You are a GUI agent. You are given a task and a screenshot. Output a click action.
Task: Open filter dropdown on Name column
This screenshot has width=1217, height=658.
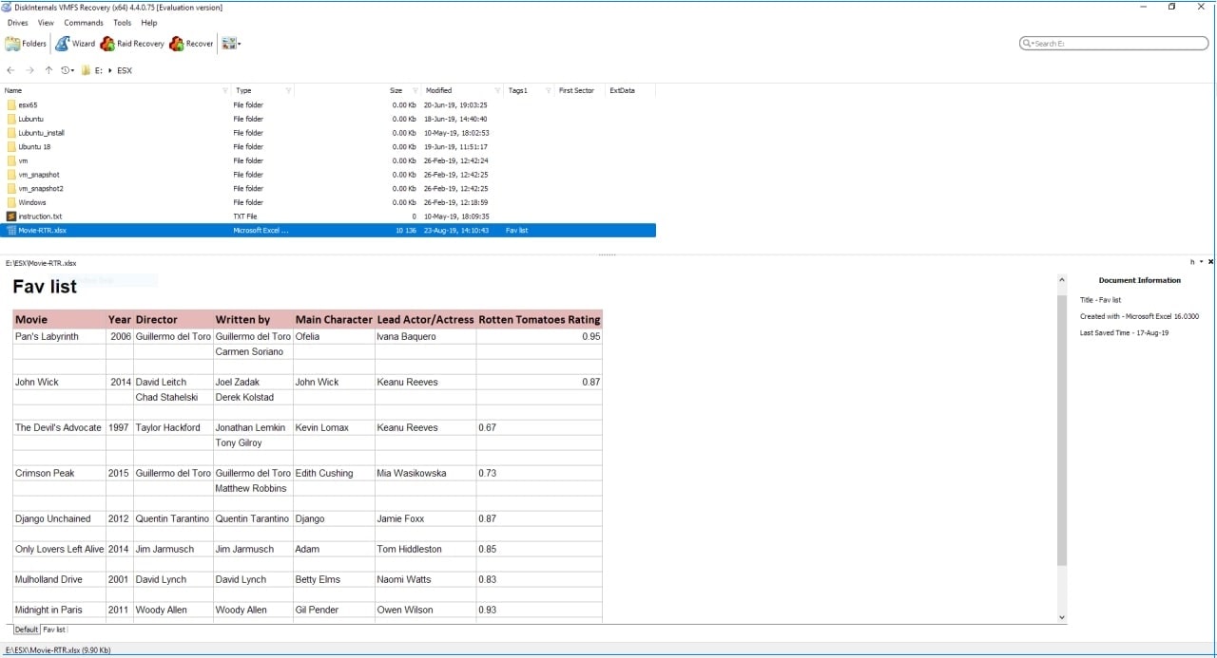coord(224,91)
